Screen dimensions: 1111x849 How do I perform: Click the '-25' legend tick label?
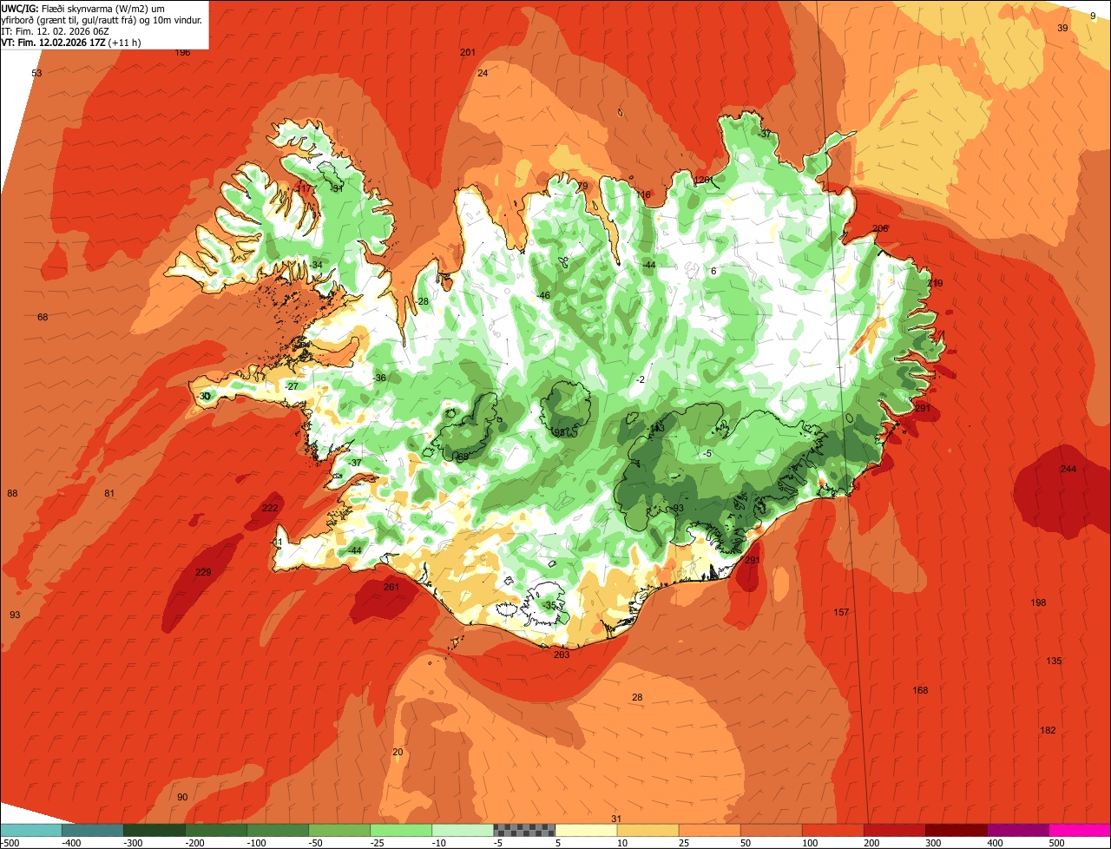pyautogui.click(x=379, y=842)
